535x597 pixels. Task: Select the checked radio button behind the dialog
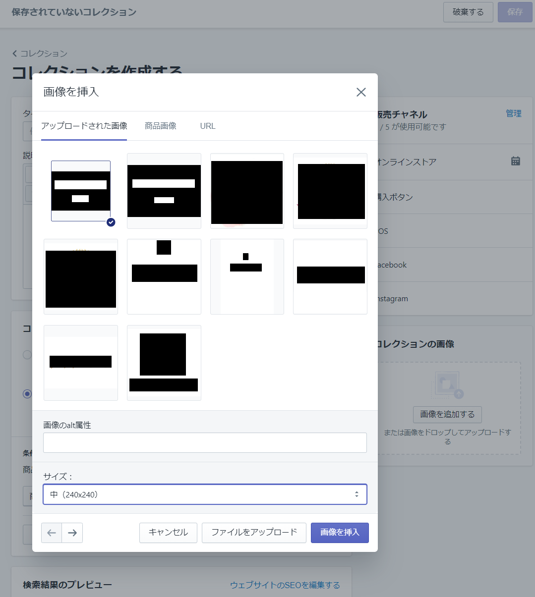click(x=27, y=393)
